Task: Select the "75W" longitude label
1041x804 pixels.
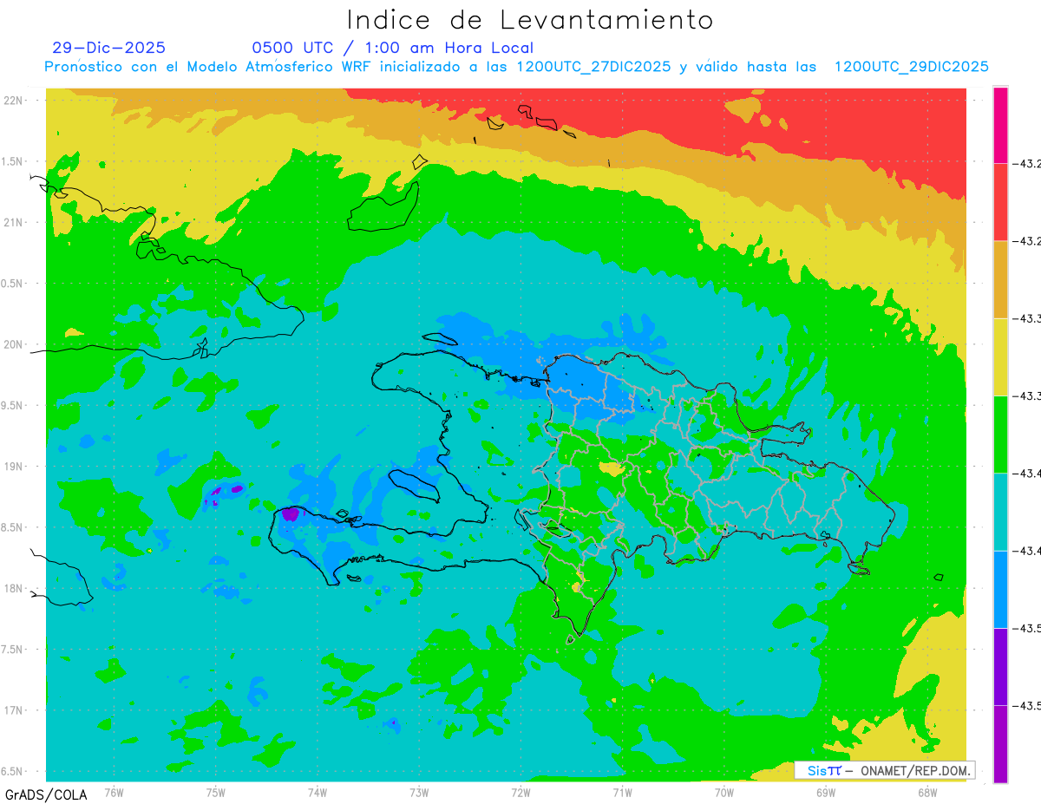Action: (x=215, y=792)
